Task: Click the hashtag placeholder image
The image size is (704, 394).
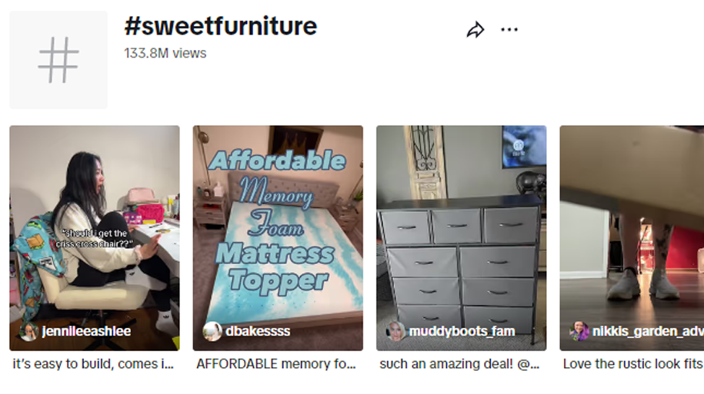Action: click(x=58, y=60)
